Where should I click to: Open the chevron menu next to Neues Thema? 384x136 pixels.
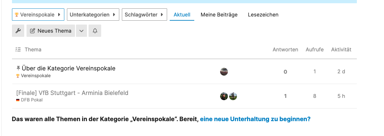[x=81, y=31]
